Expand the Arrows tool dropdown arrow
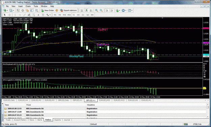Image resolution: width=211 pixels, height=127 pixels. point(50,15)
